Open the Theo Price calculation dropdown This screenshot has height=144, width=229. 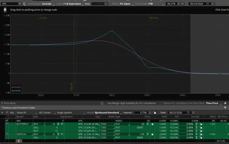[213, 103]
